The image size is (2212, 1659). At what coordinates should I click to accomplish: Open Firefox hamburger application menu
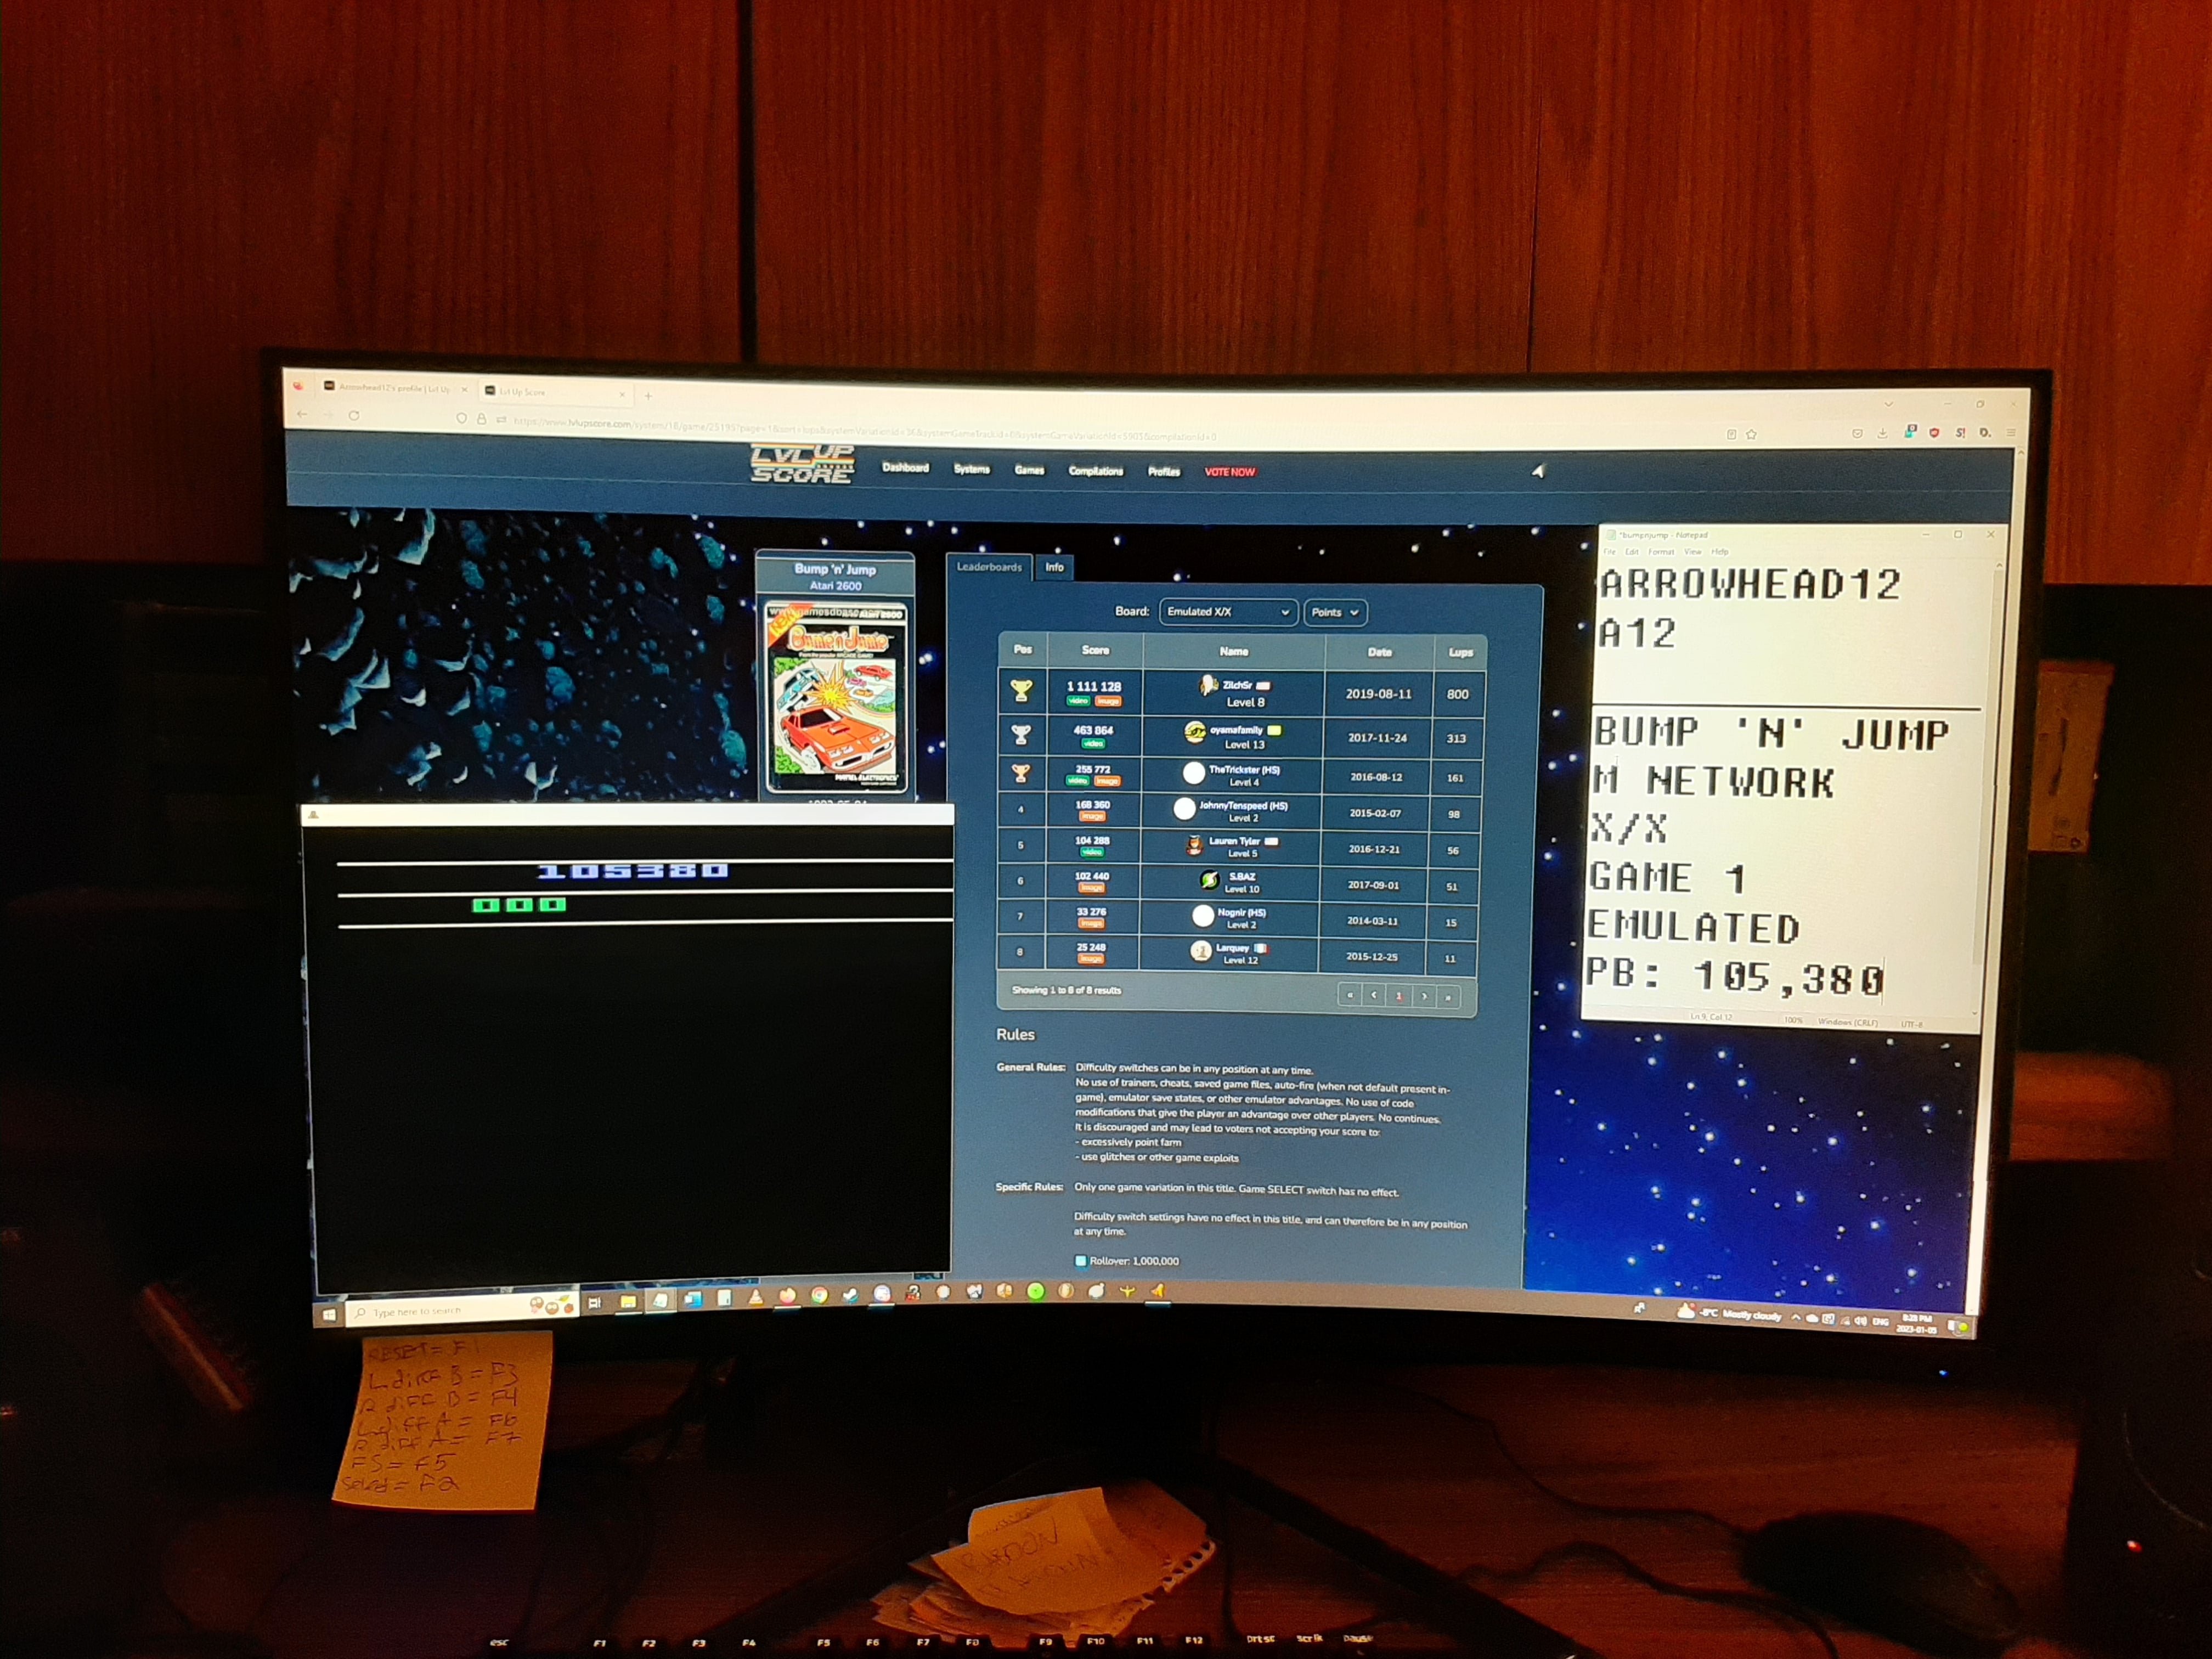2010,432
